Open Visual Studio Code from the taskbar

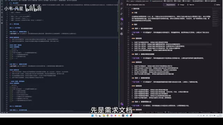(x=127, y=116)
